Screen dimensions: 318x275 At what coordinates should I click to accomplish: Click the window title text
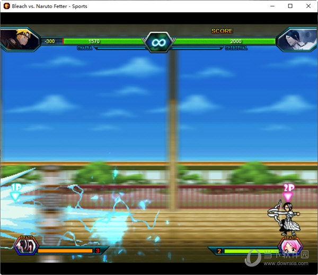click(x=49, y=6)
